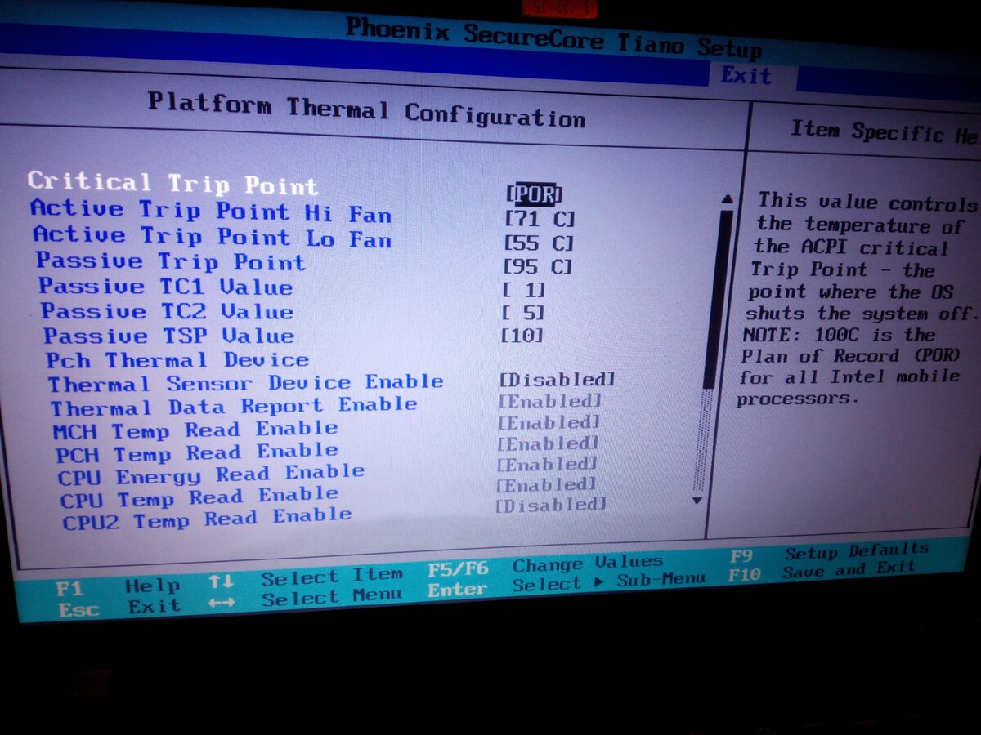Image resolution: width=981 pixels, height=735 pixels.
Task: Toggle CPU Temp Read Enabled value
Action: (x=546, y=485)
